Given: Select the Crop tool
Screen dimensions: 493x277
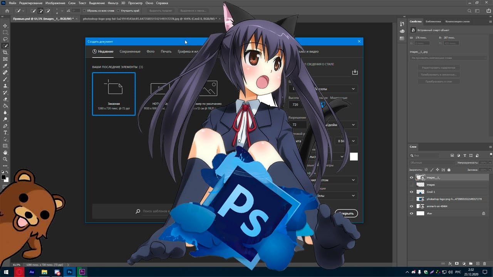Looking at the screenshot, I should point(5,52).
